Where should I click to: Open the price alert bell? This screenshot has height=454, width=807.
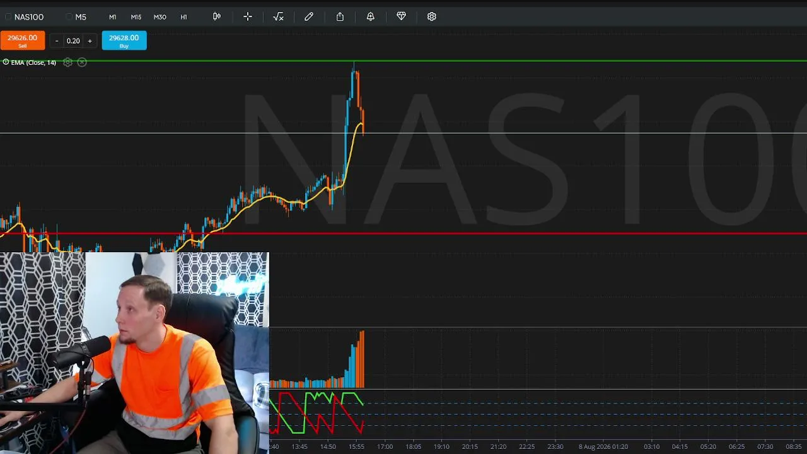point(371,16)
